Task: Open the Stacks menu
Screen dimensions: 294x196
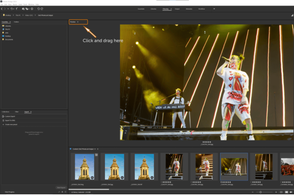Action: 15,4
